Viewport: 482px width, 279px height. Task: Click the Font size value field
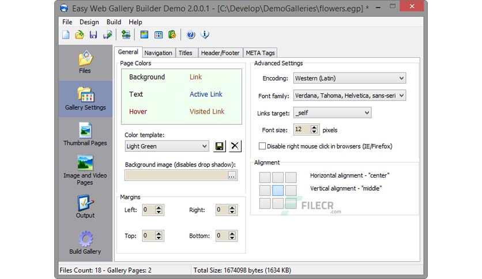click(x=302, y=130)
